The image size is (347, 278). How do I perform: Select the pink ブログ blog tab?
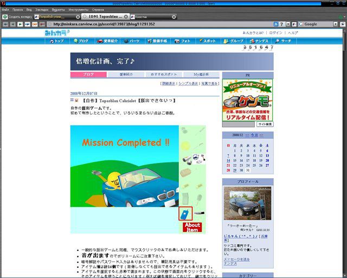click(88, 74)
